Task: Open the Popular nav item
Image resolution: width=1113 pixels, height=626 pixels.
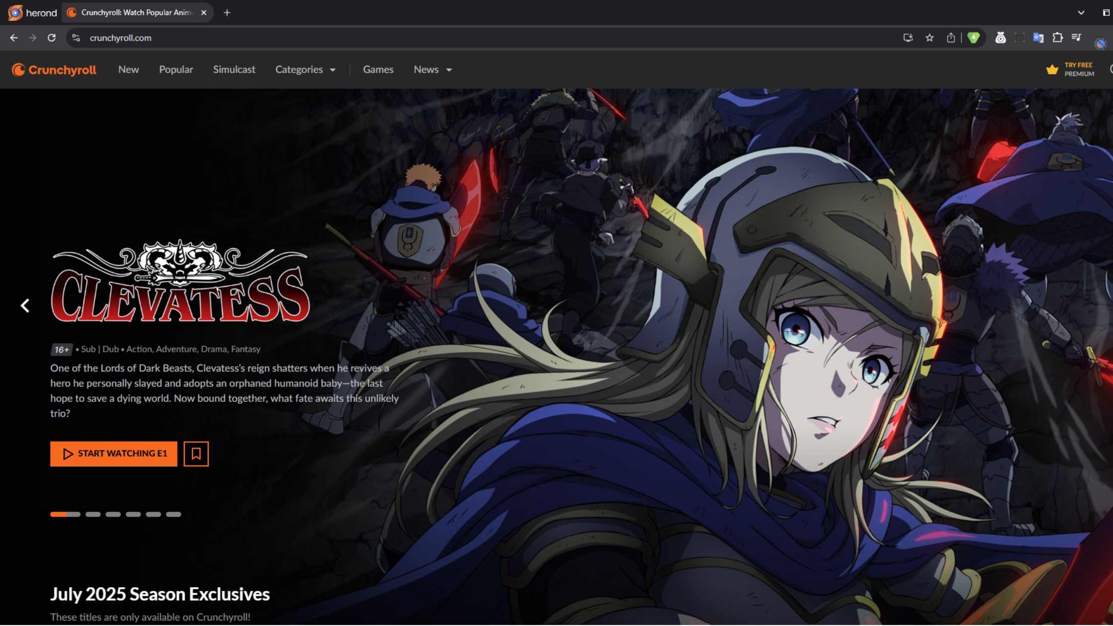Action: coord(176,70)
